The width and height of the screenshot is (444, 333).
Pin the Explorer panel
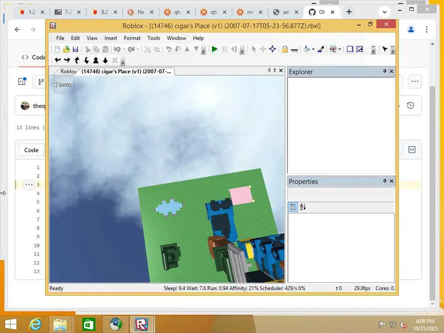coord(385,72)
